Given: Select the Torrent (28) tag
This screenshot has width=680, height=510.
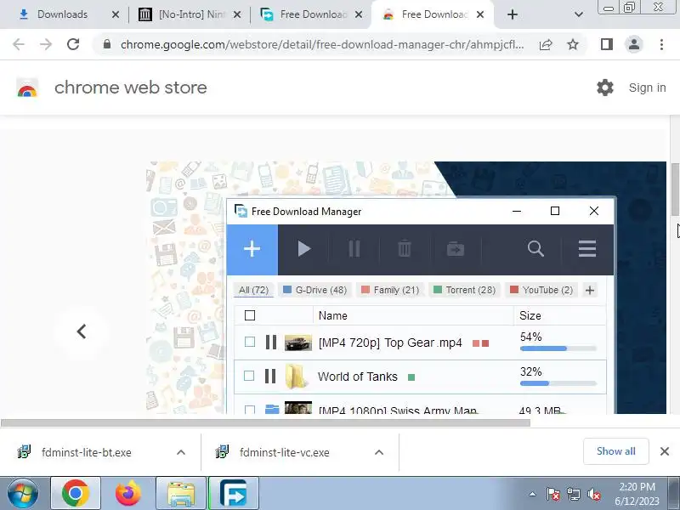Looking at the screenshot, I should point(464,290).
